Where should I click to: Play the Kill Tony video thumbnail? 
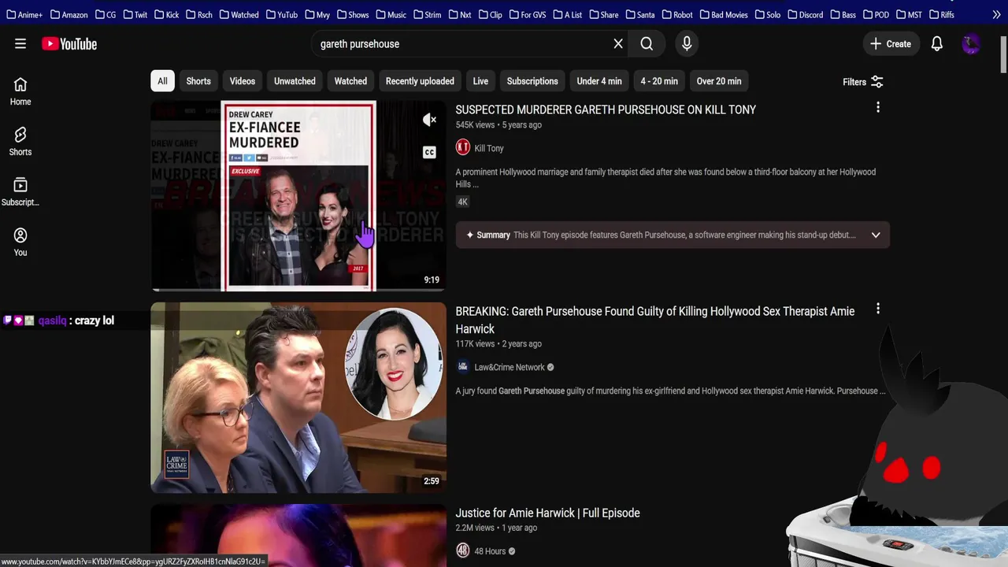coord(298,196)
